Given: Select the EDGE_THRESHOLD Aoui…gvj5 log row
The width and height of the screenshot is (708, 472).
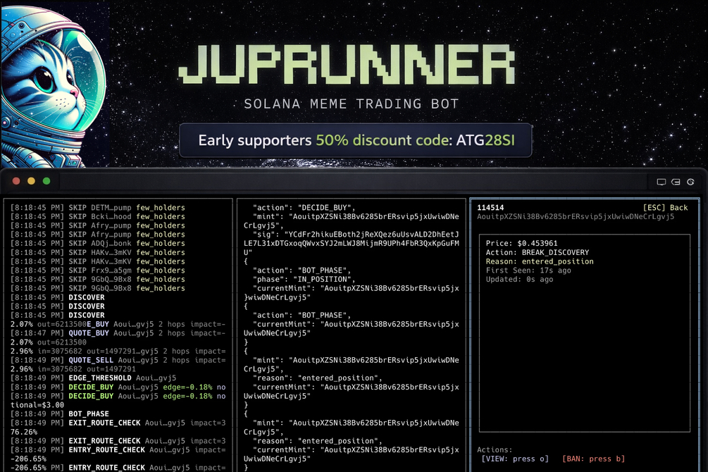Looking at the screenshot, I should point(93,378).
